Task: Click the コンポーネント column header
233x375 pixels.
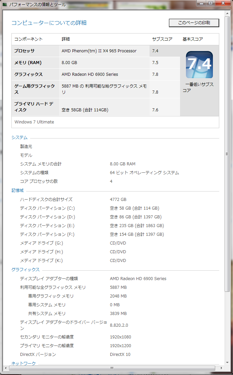Action: 28,39
